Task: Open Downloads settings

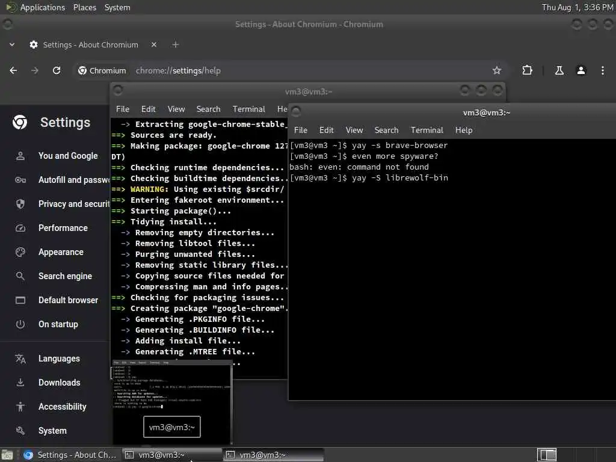Action: pyautogui.click(x=60, y=383)
